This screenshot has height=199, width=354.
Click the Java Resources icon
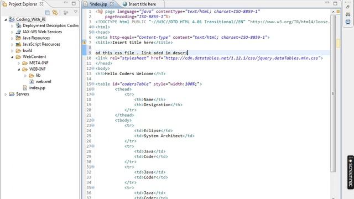[x=18, y=38]
